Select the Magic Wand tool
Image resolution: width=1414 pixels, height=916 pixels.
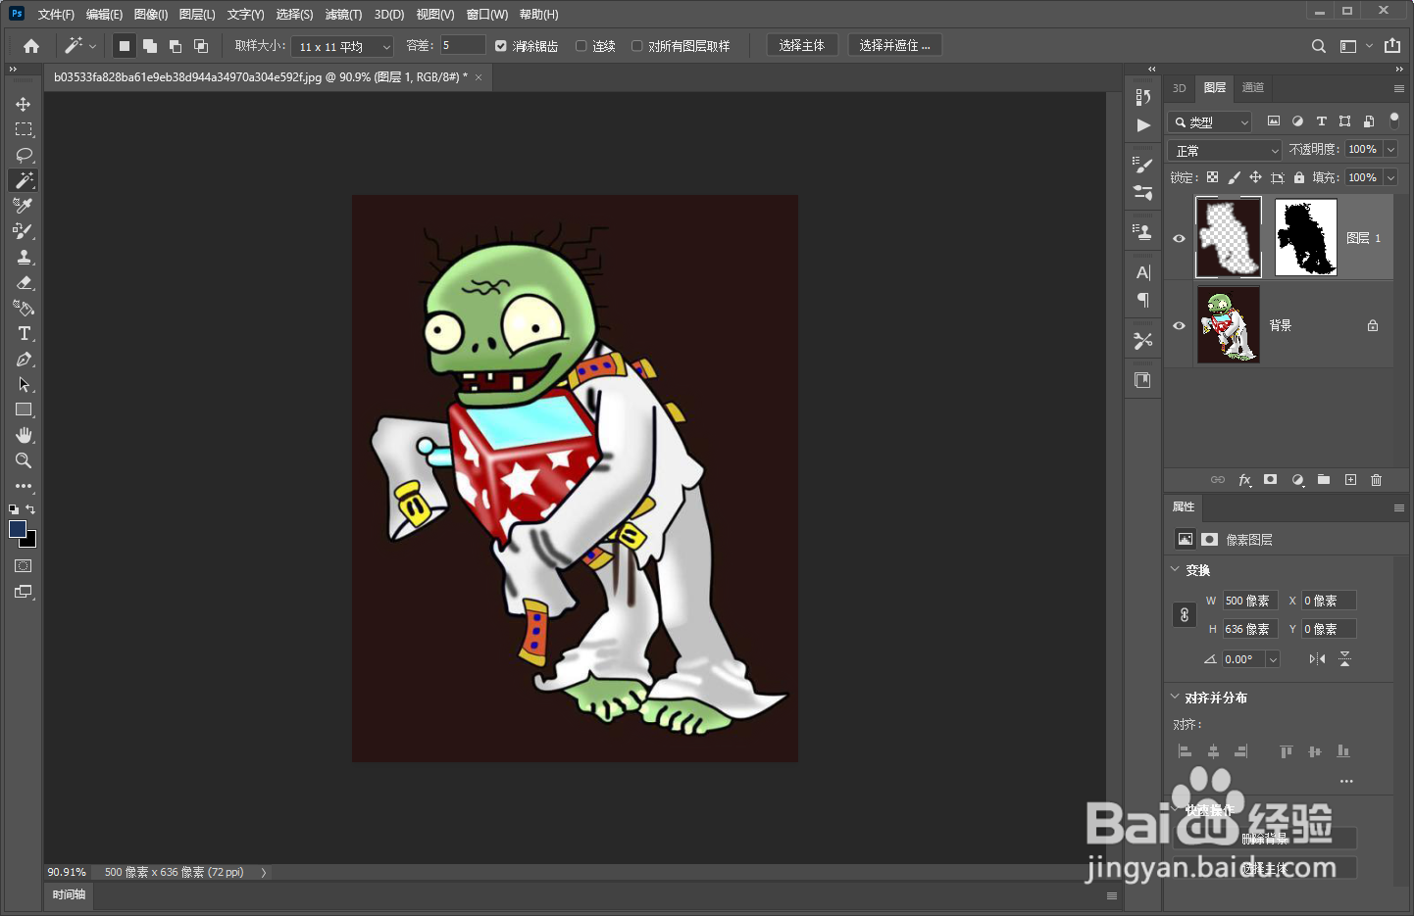click(x=24, y=180)
